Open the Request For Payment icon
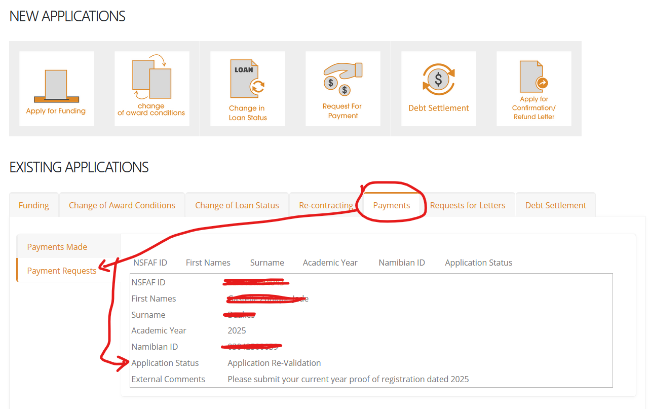650x409 pixels. (x=342, y=89)
